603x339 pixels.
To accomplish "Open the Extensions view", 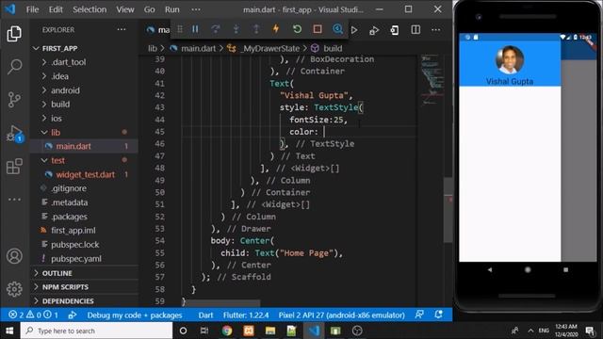I will [x=14, y=167].
